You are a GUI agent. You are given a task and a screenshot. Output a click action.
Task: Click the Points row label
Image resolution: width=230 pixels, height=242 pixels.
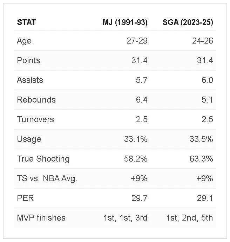29,60
